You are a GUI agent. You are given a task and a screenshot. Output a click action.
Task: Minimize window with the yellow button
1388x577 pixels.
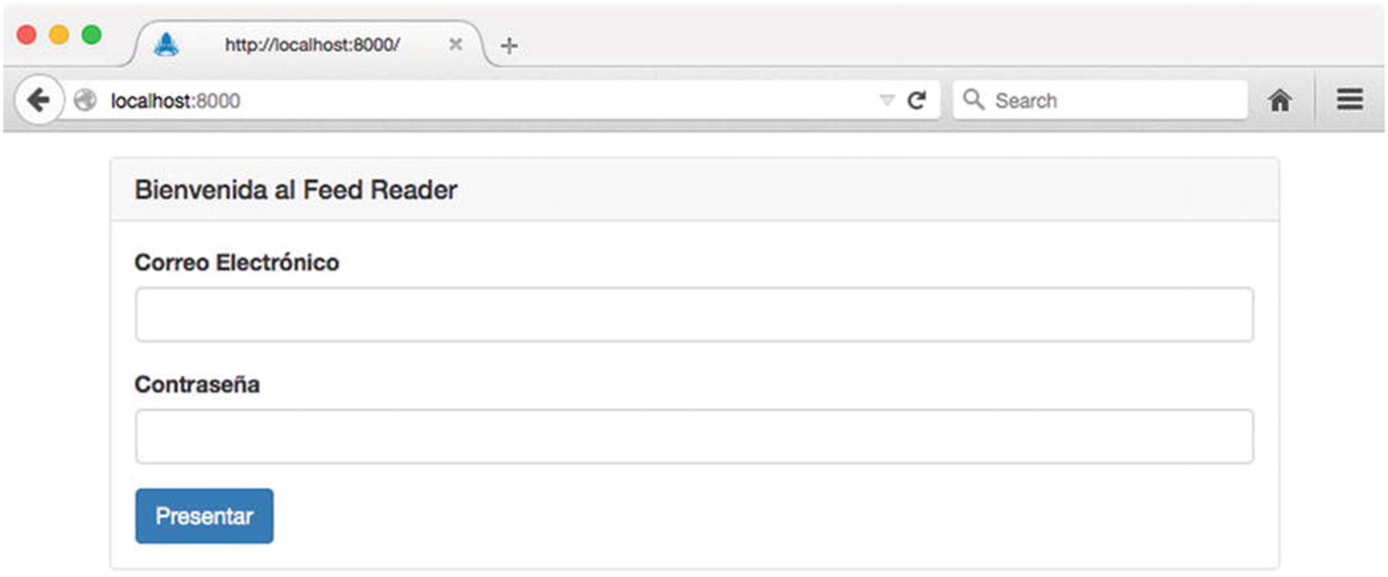pos(59,35)
